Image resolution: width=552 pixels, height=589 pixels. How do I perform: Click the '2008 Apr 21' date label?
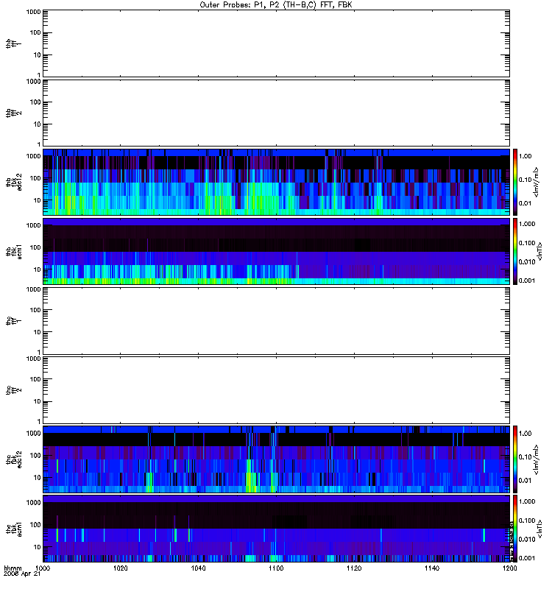pyautogui.click(x=22, y=574)
